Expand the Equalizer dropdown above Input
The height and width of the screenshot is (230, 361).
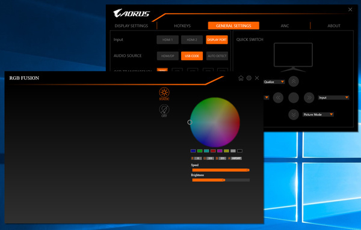(x=274, y=82)
